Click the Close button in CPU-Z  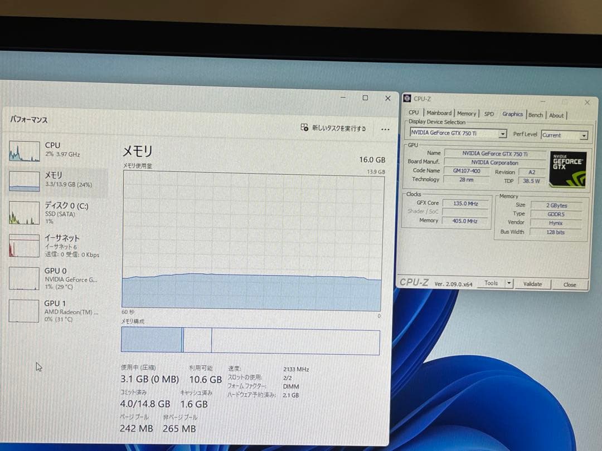pyautogui.click(x=570, y=284)
